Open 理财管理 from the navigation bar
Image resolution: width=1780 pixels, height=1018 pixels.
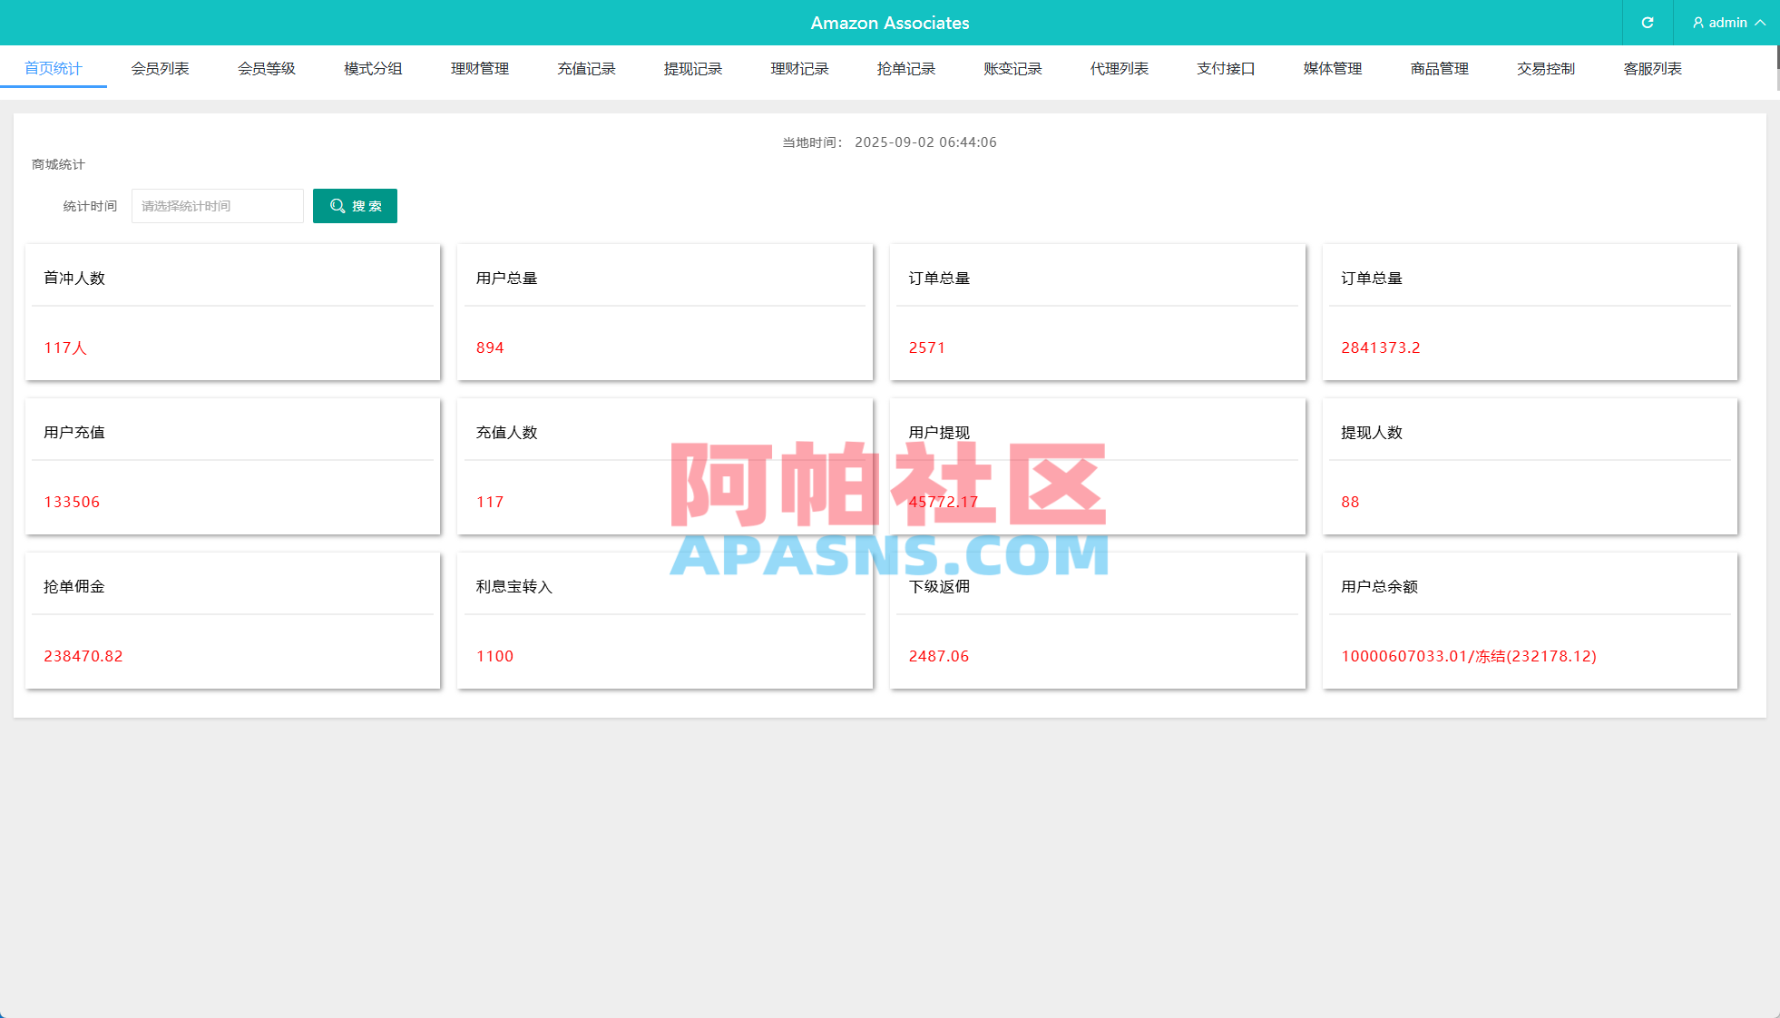pos(479,68)
